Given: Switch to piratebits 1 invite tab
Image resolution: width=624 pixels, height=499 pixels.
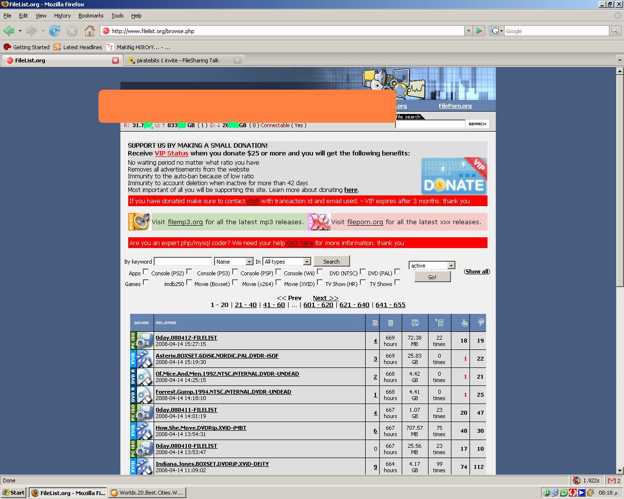Looking at the screenshot, I should (x=183, y=60).
